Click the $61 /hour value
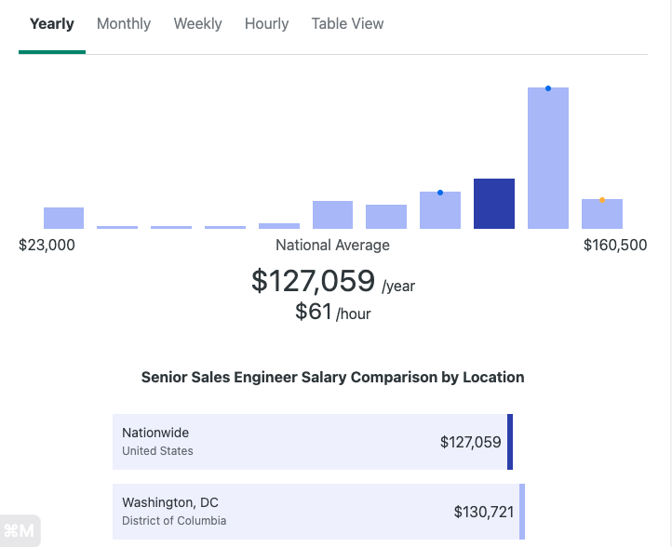Viewport: 672px width, 547px height. [333, 312]
